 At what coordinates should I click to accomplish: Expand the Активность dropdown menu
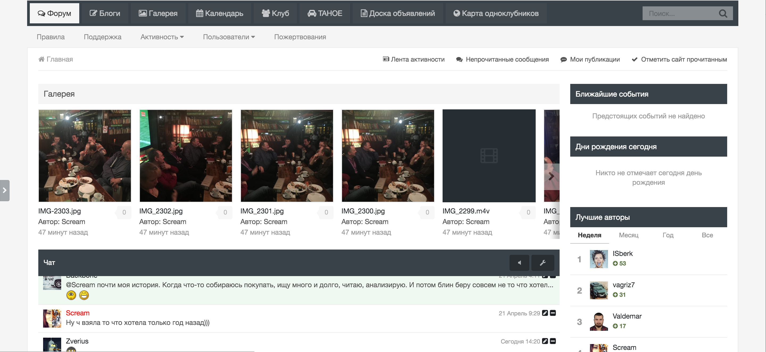coord(162,37)
